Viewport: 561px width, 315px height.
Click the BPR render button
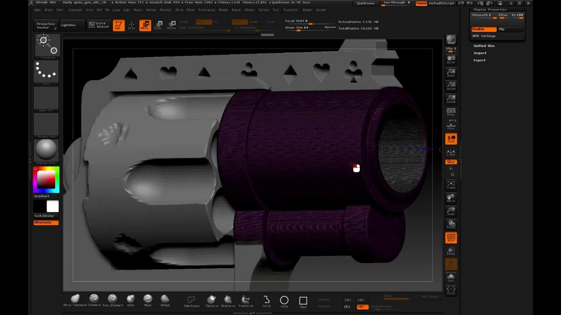451,40
